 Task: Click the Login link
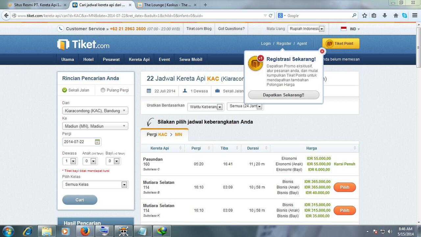266,43
